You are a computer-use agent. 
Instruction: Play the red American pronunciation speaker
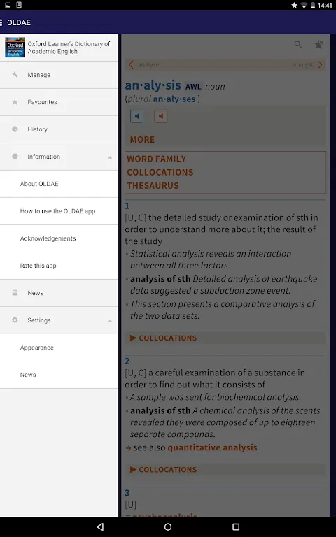(161, 117)
